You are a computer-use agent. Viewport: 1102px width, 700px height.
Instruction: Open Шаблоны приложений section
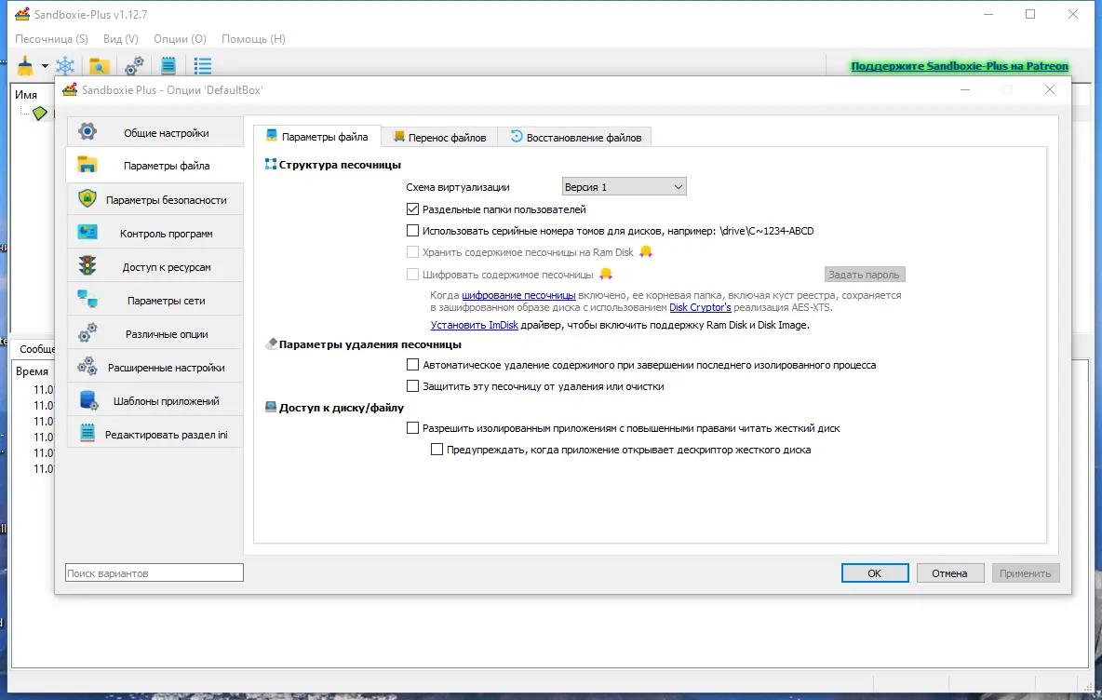click(155, 400)
